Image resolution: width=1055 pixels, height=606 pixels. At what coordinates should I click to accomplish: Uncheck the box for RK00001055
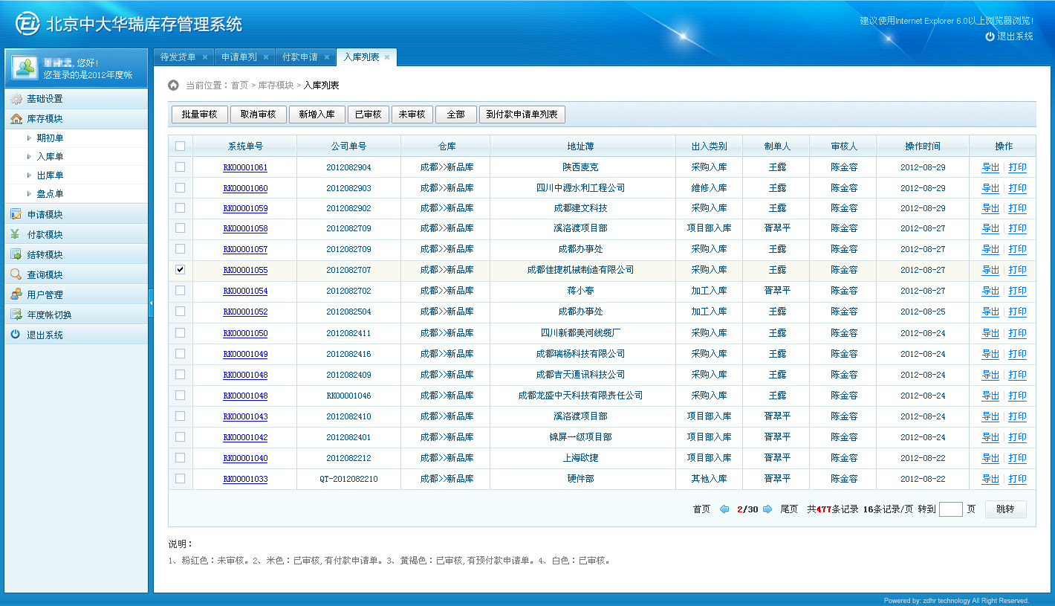(x=181, y=270)
